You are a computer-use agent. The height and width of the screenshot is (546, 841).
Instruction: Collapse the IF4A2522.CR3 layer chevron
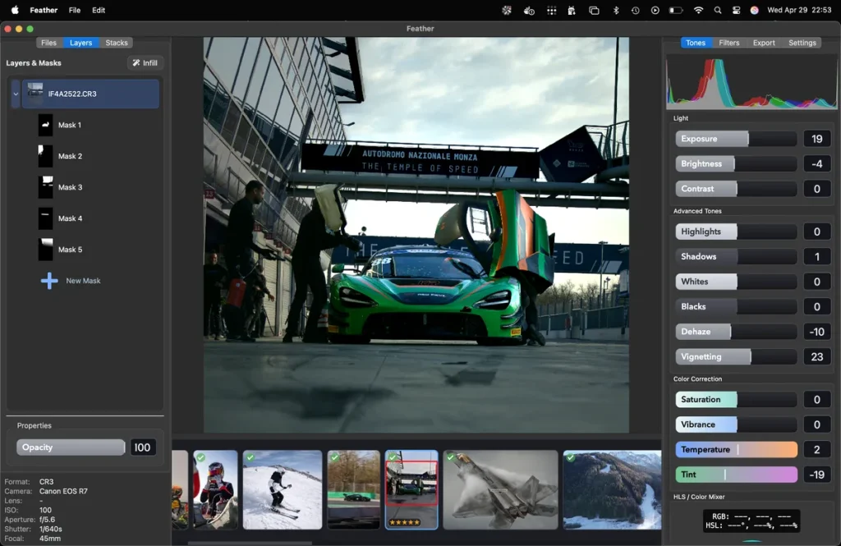(16, 94)
